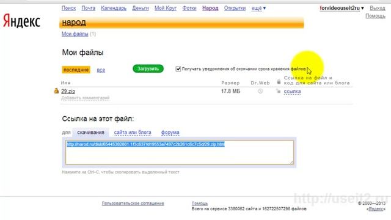Open Фотки service link

(x=189, y=8)
